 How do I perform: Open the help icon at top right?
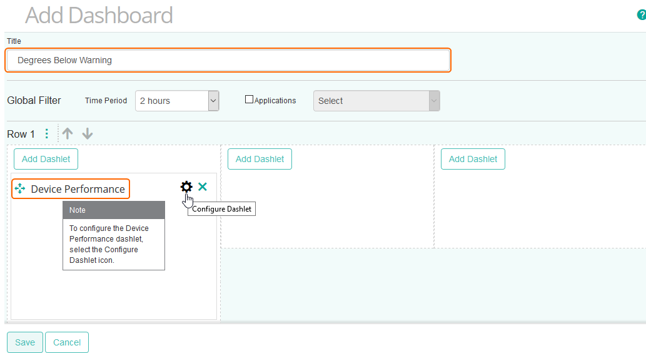point(641,15)
